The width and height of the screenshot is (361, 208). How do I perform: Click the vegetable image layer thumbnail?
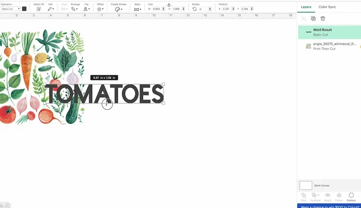tap(308, 46)
